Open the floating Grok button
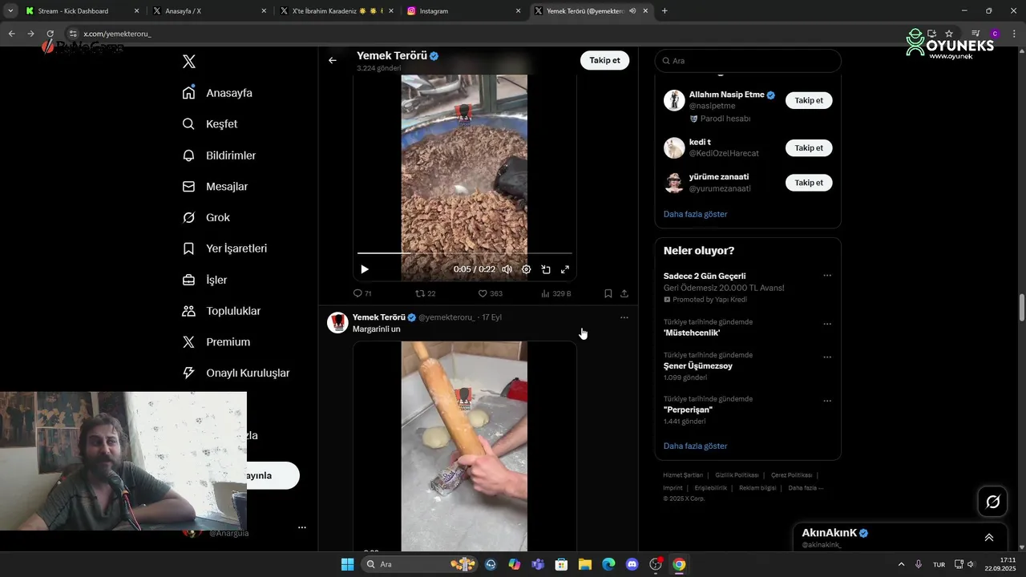 point(992,502)
